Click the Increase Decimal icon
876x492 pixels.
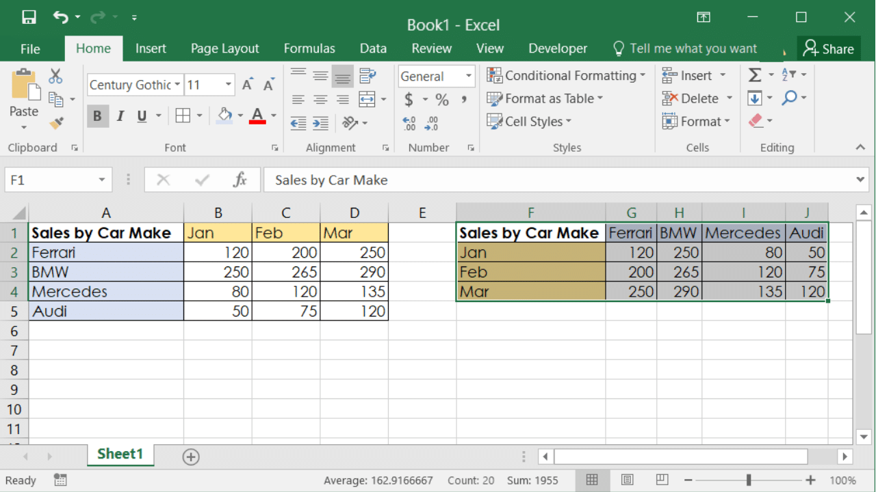pyautogui.click(x=409, y=124)
